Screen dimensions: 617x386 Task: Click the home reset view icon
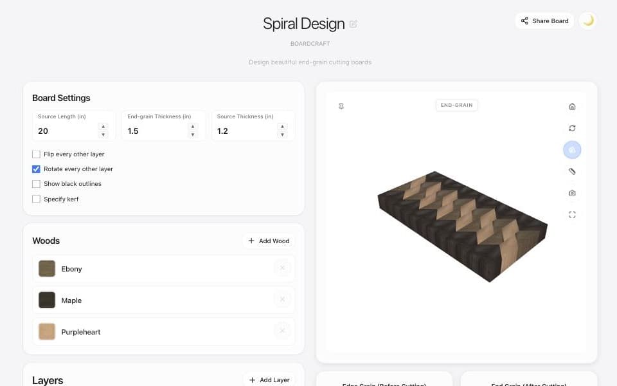[x=572, y=107]
